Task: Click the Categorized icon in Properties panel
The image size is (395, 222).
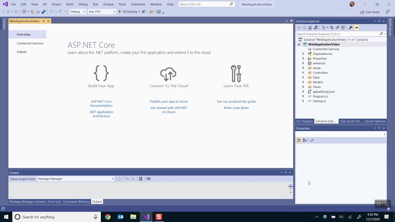Action: [299, 140]
